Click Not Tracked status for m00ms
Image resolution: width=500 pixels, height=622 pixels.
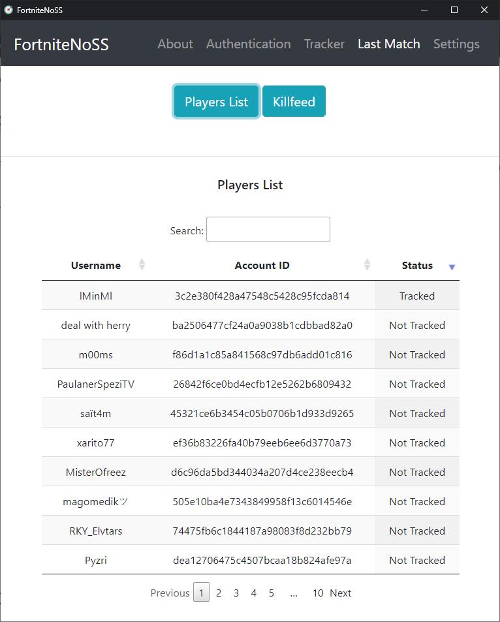[x=417, y=354]
